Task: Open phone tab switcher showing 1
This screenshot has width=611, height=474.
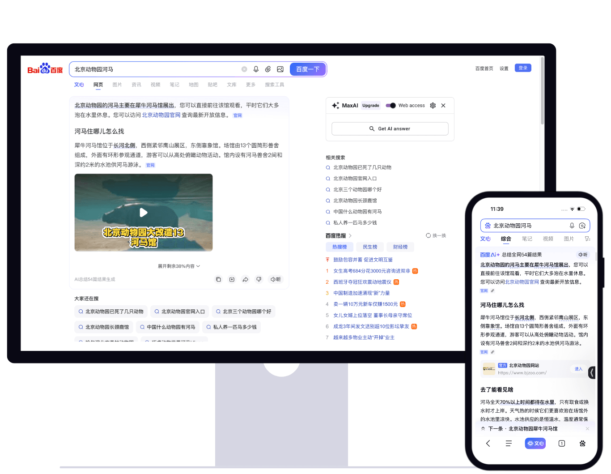Action: (x=562, y=443)
